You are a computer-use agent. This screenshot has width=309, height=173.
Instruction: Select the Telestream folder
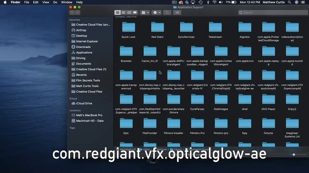[215, 27]
